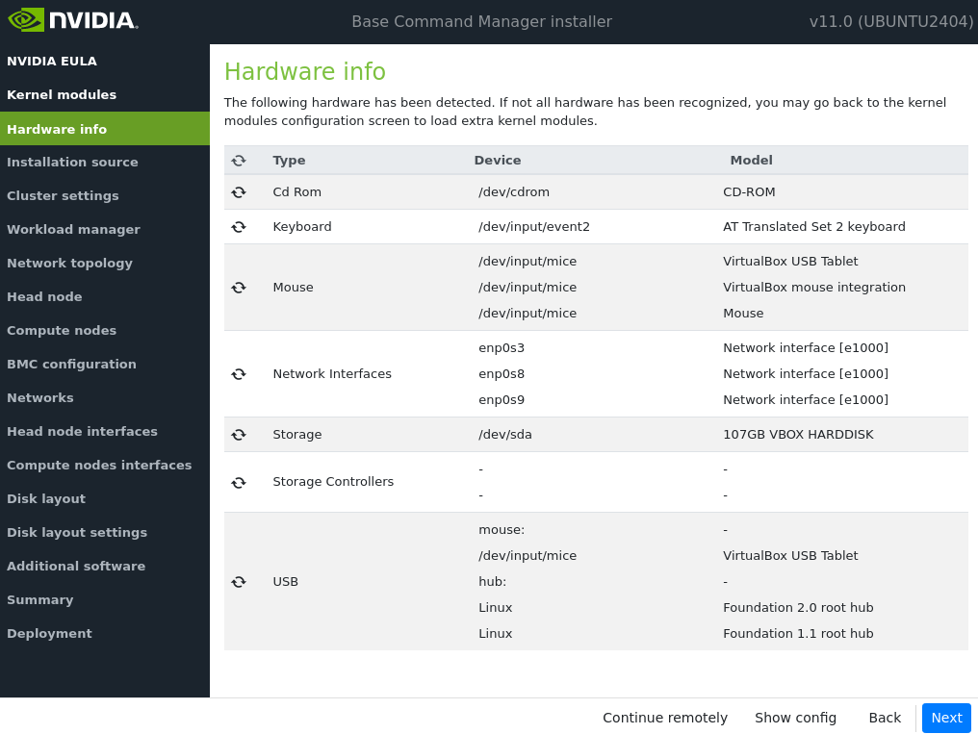
Task: Click the USB type label
Action: pyautogui.click(x=285, y=581)
